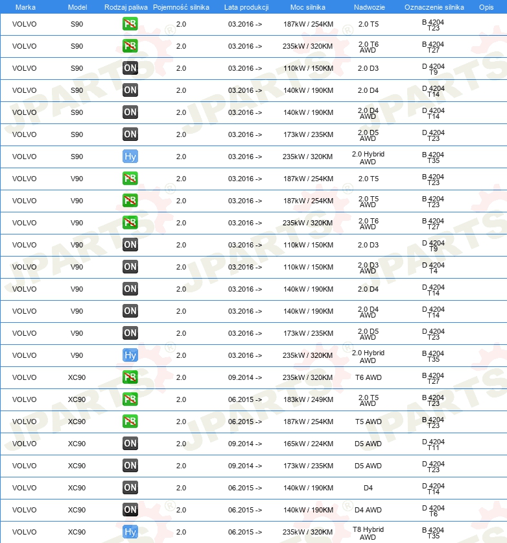Screen dimensions: 507x543
Task: Select diesel ON icon in S90 2.0 D4 non-AWD row
Action: click(x=130, y=90)
